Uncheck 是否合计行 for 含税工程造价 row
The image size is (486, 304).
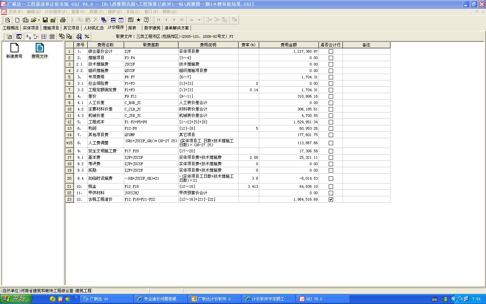pyautogui.click(x=331, y=199)
